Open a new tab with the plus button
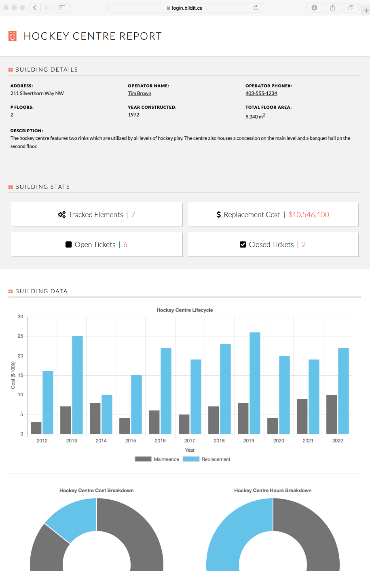 [x=366, y=11]
